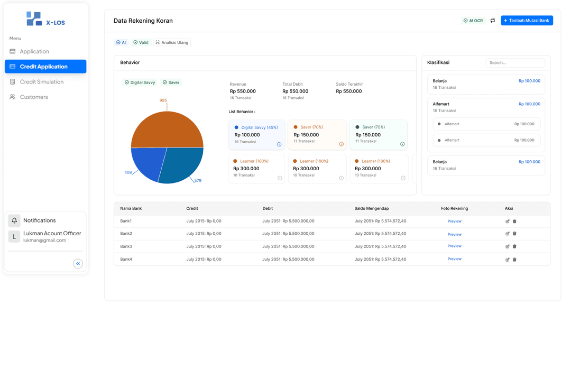Viewport: 571px width, 369px height.
Task: Click the Valid status tag
Action: pos(141,43)
